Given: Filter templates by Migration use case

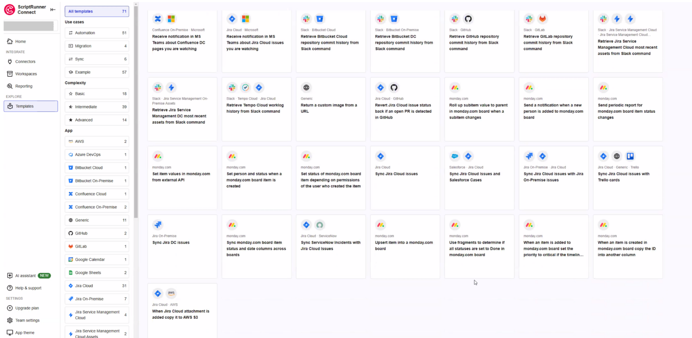Looking at the screenshot, I should (97, 46).
